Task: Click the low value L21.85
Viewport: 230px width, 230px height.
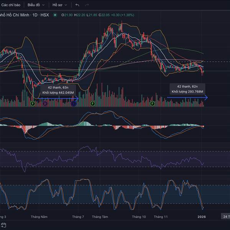Action: (92, 15)
